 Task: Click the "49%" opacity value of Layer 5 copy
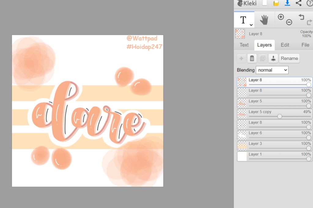(307, 112)
